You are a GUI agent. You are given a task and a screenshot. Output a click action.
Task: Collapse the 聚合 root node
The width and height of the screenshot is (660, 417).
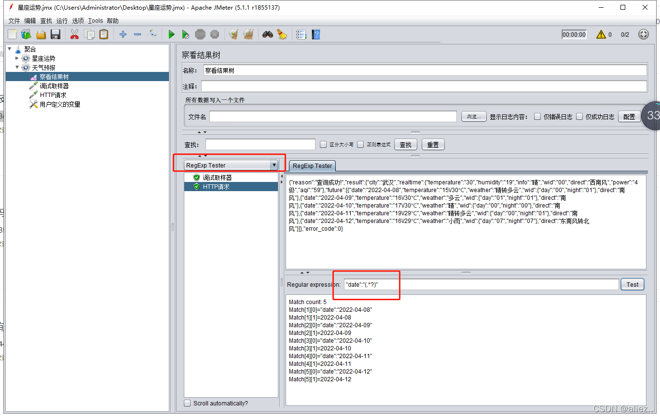[10, 49]
